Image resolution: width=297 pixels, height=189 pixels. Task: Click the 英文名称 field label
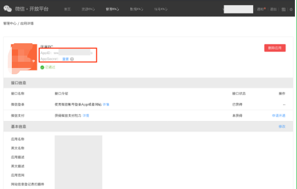18,148
